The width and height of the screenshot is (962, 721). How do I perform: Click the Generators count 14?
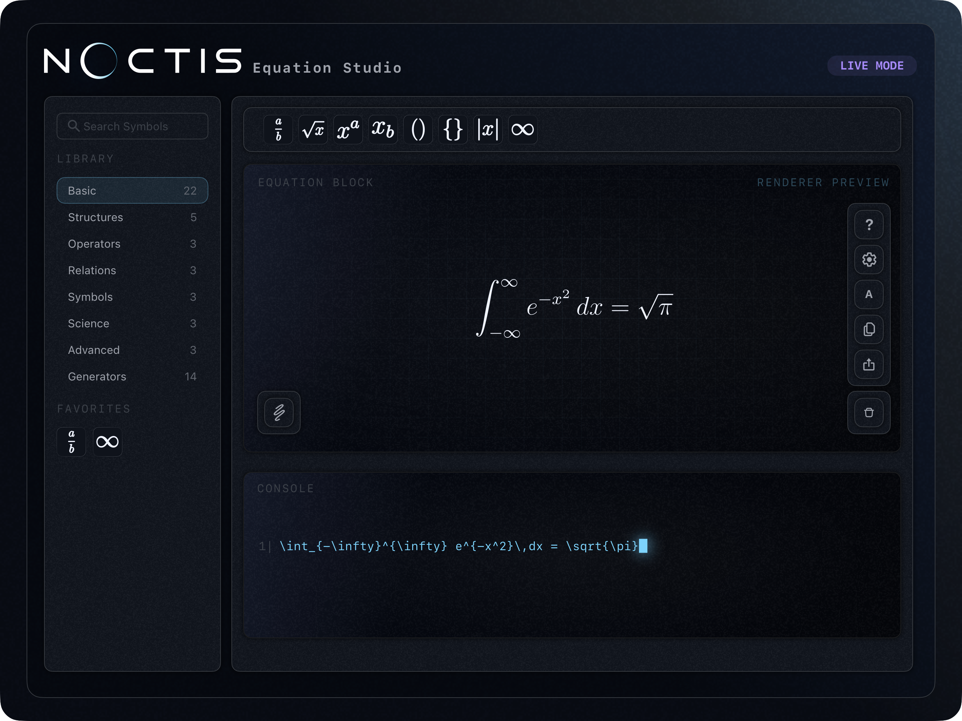[x=191, y=376]
